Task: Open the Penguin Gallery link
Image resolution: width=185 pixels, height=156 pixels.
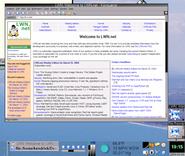Action: [101, 27]
